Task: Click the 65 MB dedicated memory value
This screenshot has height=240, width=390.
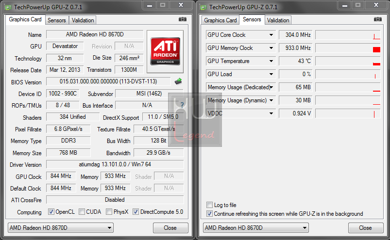Action: [x=296, y=87]
